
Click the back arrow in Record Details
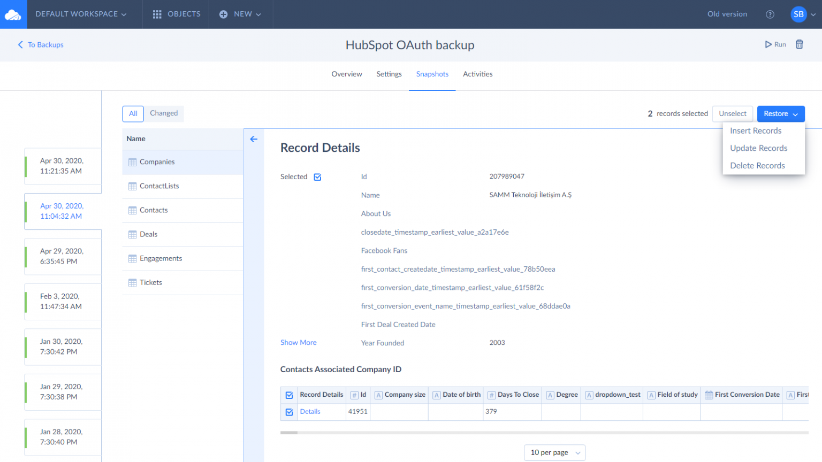pos(254,139)
